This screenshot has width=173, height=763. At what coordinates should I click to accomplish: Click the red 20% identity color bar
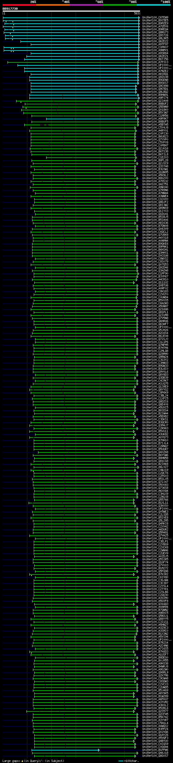coord(19,5)
